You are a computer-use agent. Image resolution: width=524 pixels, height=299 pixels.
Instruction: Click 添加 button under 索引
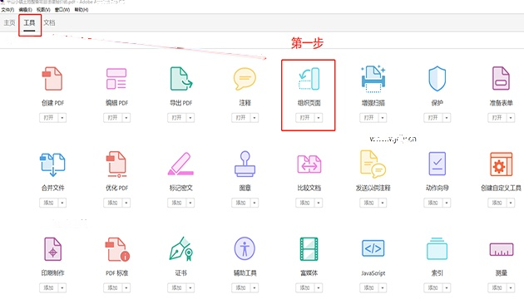[433, 287]
